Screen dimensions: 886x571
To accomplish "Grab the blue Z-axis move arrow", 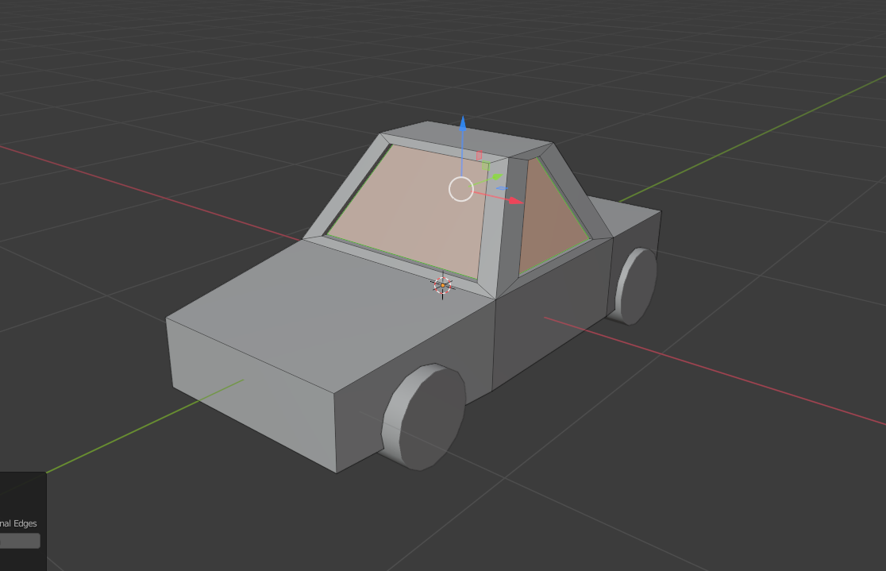I will pos(463,123).
